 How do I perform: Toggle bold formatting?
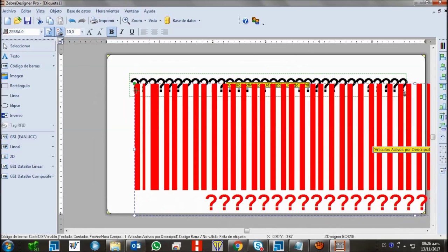pyautogui.click(x=111, y=32)
